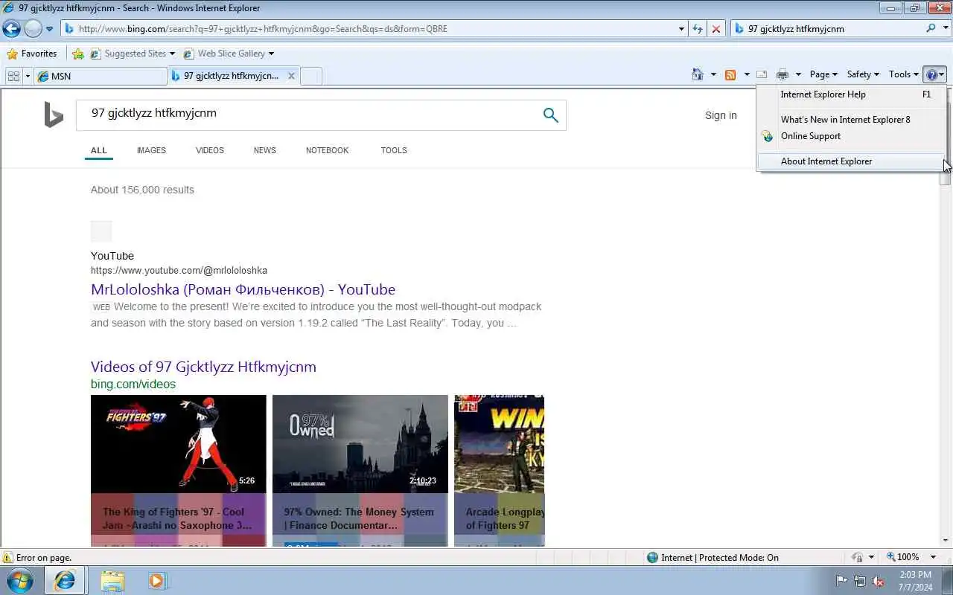Open Windows Media Player taskbar icon

coord(157,580)
